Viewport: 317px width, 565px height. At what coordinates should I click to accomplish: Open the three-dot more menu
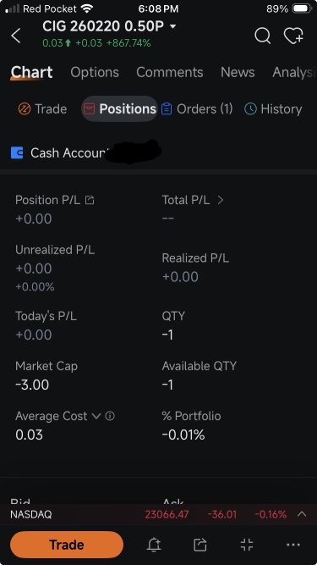(x=293, y=545)
